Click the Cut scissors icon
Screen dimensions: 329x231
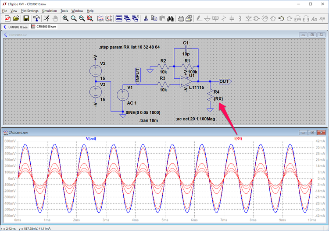(x=146, y=18)
